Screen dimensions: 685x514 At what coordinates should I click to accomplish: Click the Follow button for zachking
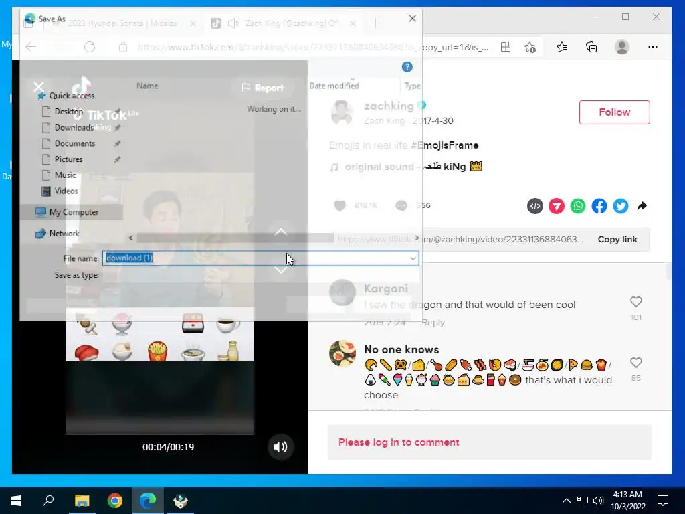(x=614, y=112)
